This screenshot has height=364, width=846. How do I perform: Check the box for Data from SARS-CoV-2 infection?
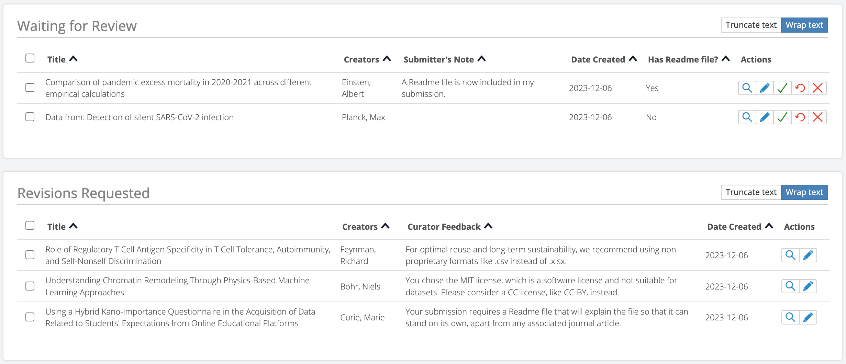coord(30,117)
